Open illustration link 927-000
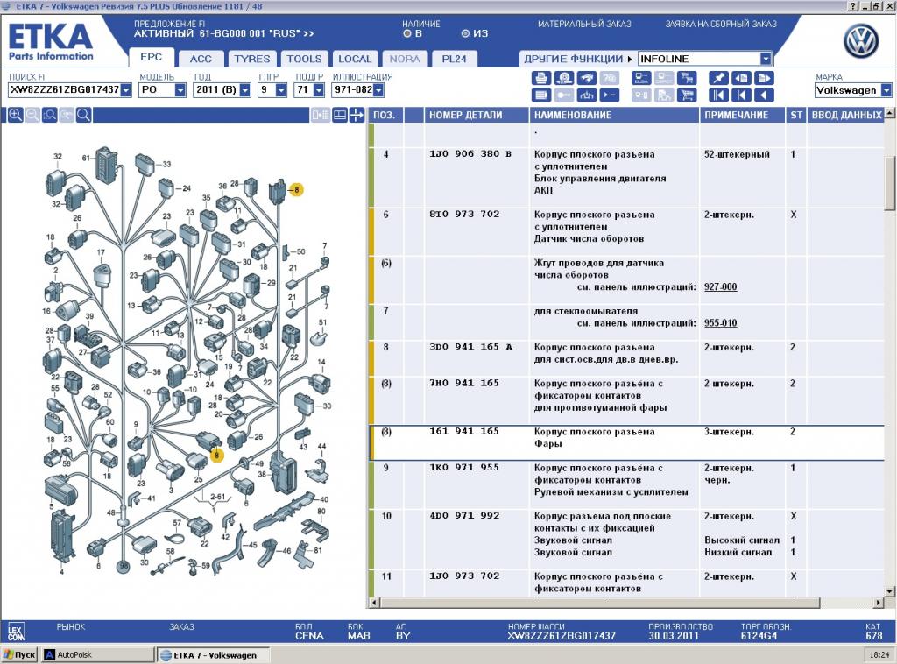 pyautogui.click(x=720, y=286)
